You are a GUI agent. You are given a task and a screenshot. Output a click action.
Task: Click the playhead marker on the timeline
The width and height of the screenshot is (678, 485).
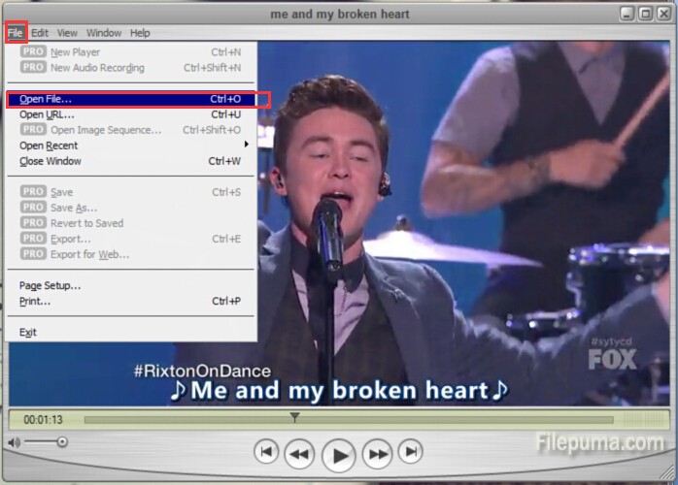294,417
